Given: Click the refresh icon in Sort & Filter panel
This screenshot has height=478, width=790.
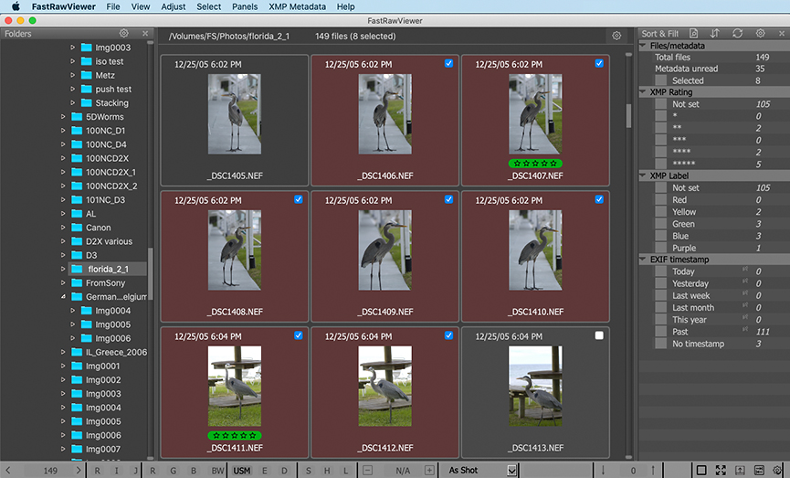Looking at the screenshot, I should (x=737, y=34).
